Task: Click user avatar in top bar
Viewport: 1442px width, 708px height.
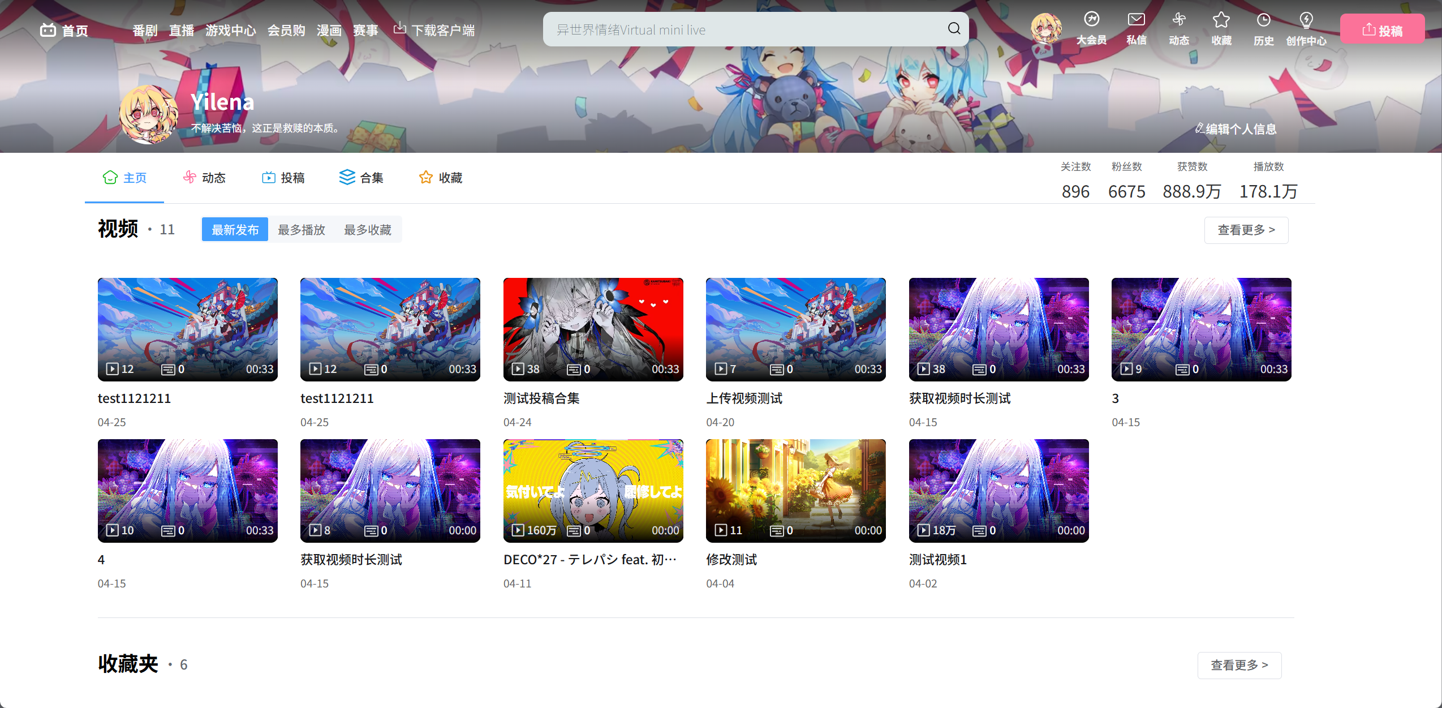Action: coord(1045,28)
